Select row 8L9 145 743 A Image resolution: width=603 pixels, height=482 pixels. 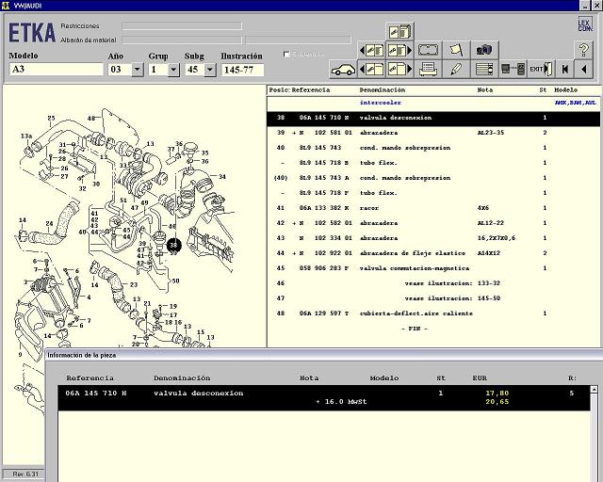(x=433, y=178)
